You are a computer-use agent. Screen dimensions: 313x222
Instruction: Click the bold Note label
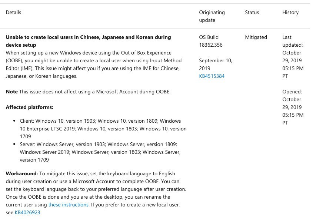click(12, 92)
